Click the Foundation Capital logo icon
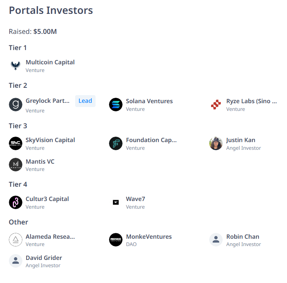This screenshot has height=283, width=287. pos(116,143)
